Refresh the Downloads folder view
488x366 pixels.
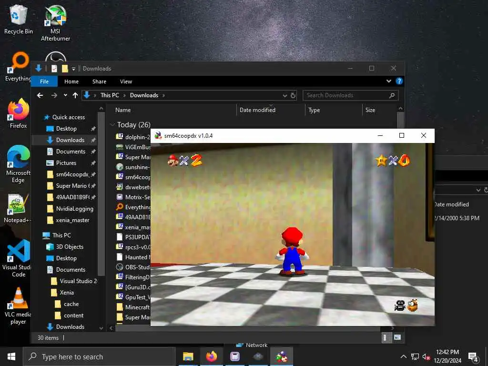[x=293, y=95]
